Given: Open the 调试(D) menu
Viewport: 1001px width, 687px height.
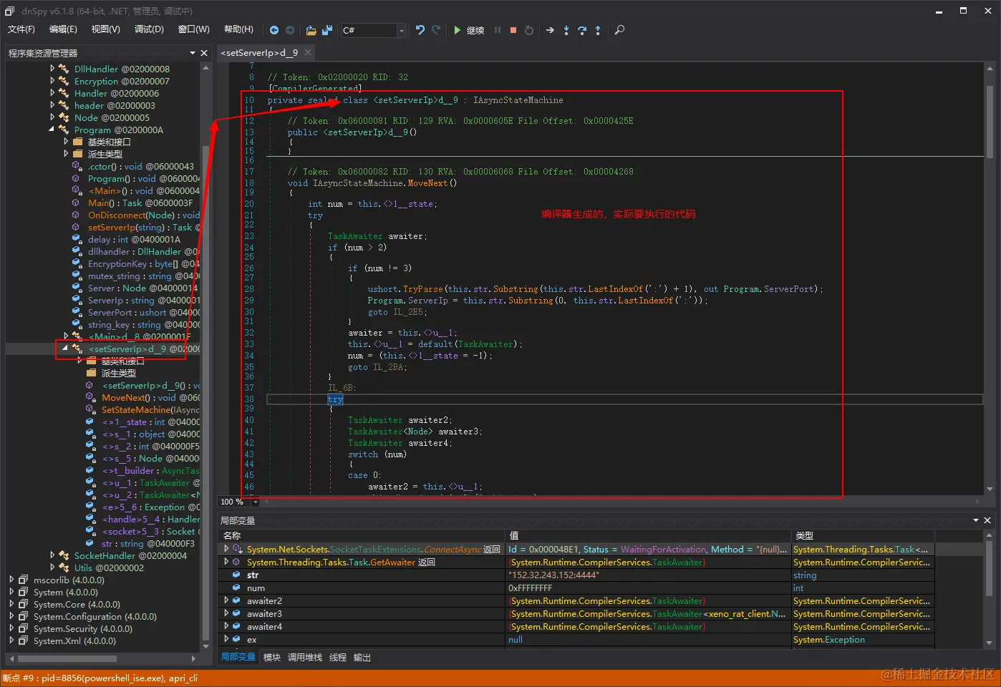Looking at the screenshot, I should click(149, 29).
